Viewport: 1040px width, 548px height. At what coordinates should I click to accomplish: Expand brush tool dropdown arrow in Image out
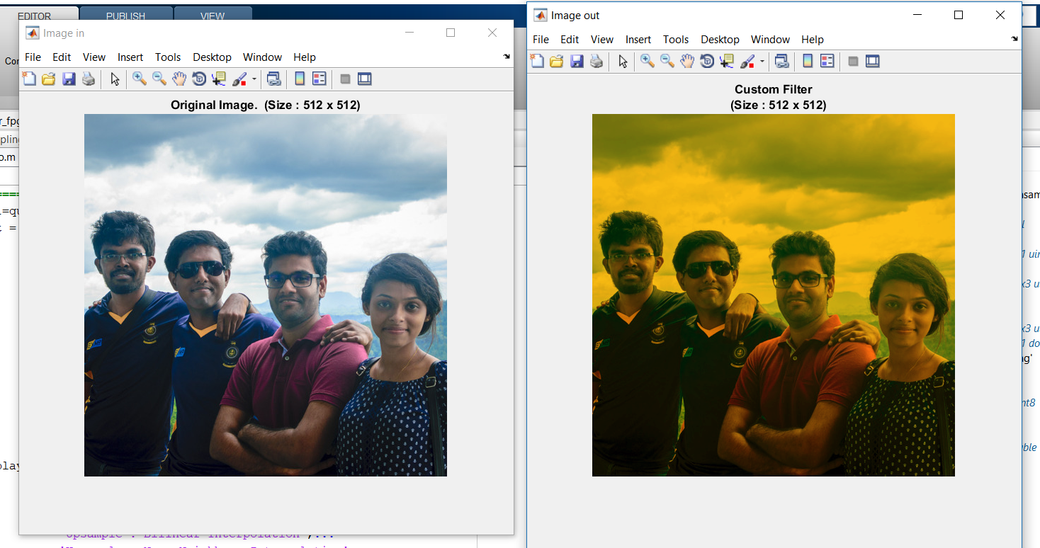pyautogui.click(x=762, y=62)
